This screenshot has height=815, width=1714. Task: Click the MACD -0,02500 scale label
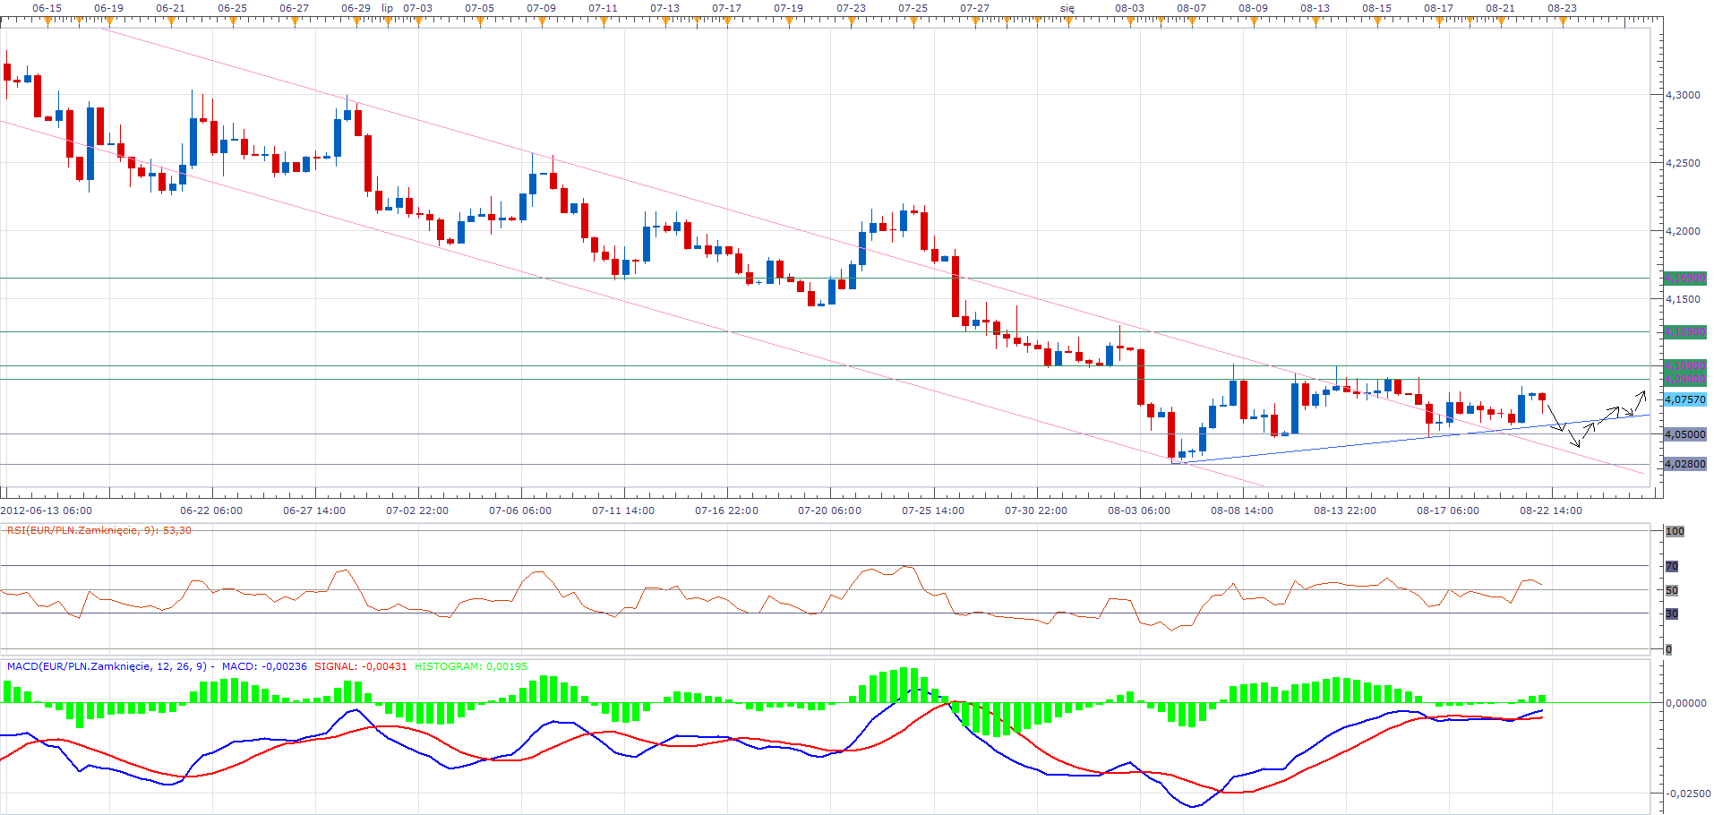pos(1687,794)
